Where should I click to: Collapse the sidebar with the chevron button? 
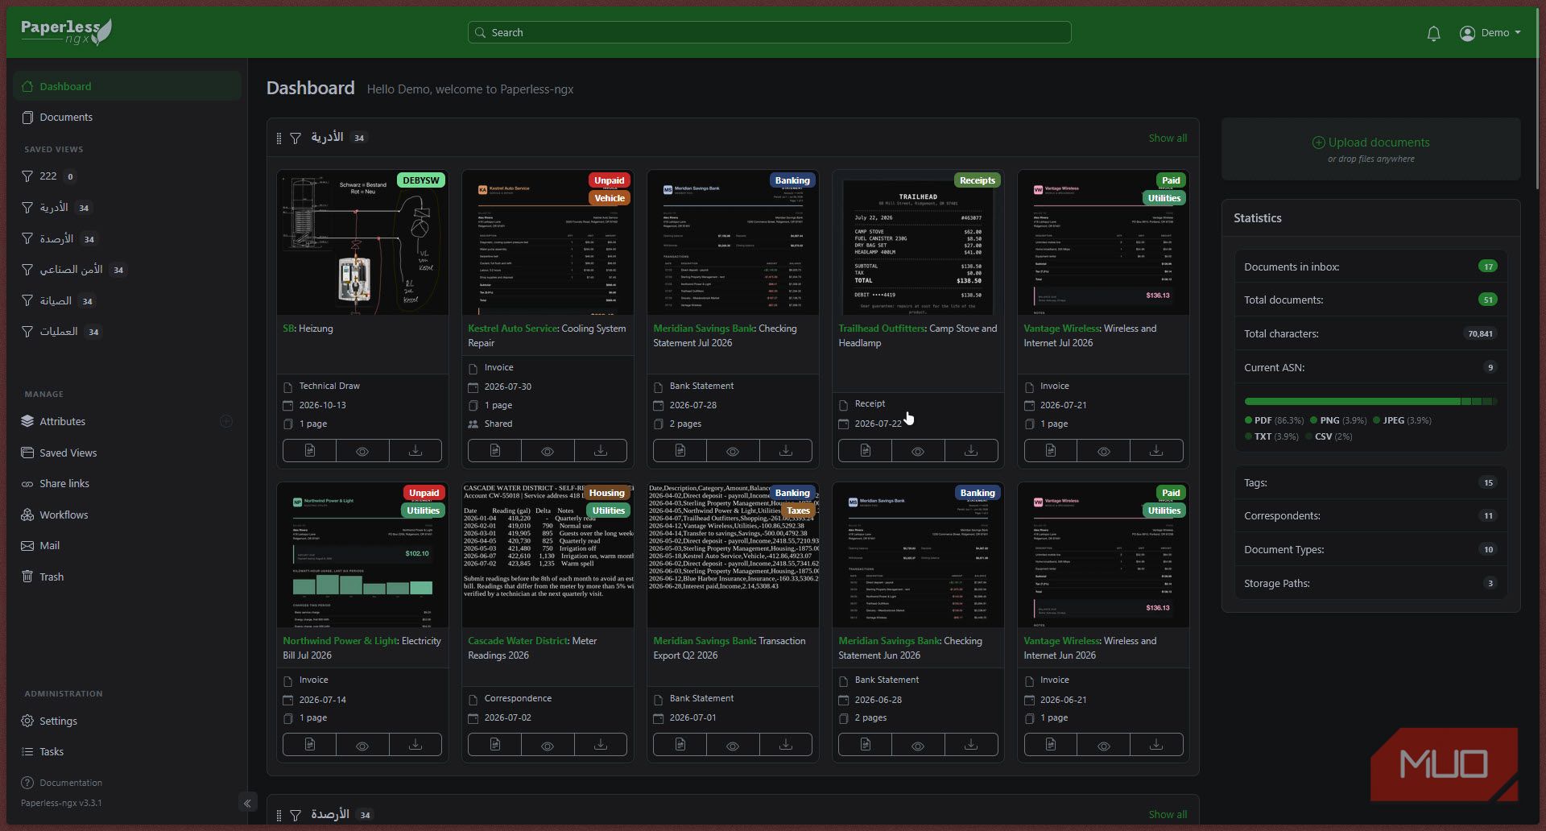[247, 803]
